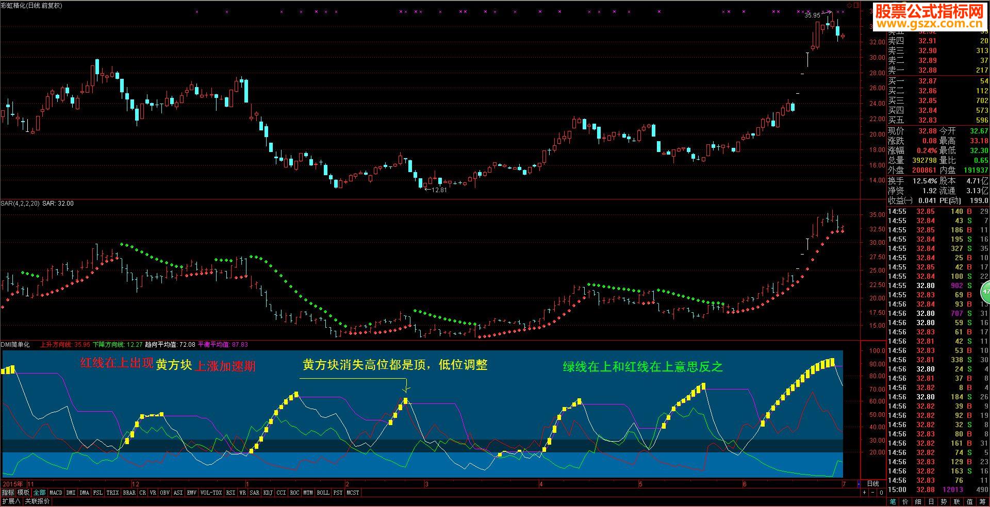Select the 全部 indicator category
The image size is (990, 507).
(x=40, y=493)
